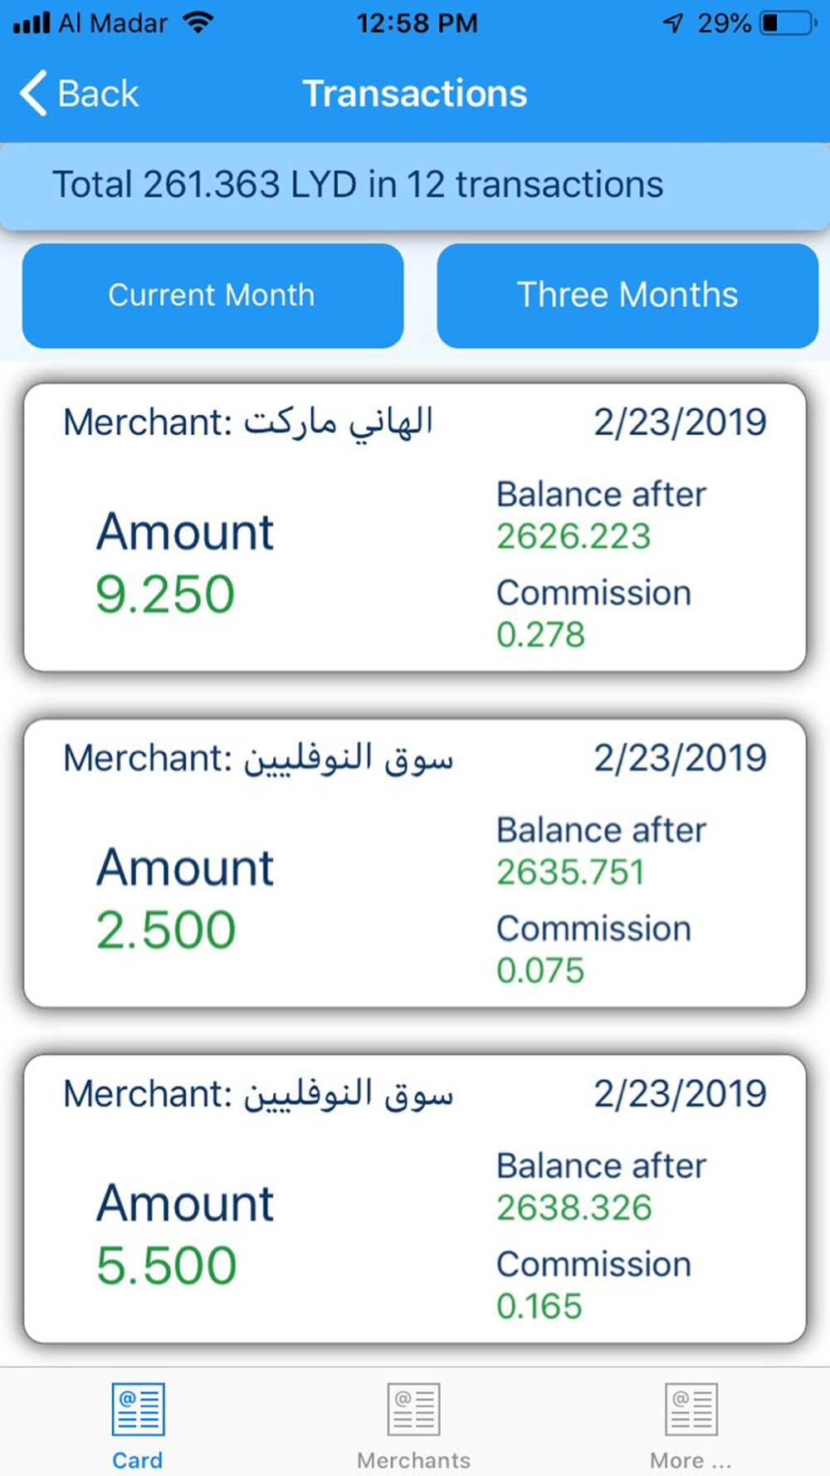Open the 5.500 amount transaction card
Viewport: 830px width, 1476px height.
415,1199
